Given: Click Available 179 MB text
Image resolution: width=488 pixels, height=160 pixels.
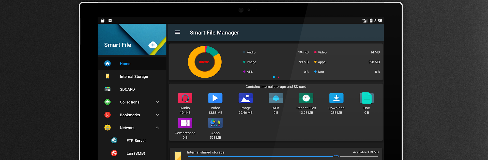Looking at the screenshot, I should pos(366,152).
